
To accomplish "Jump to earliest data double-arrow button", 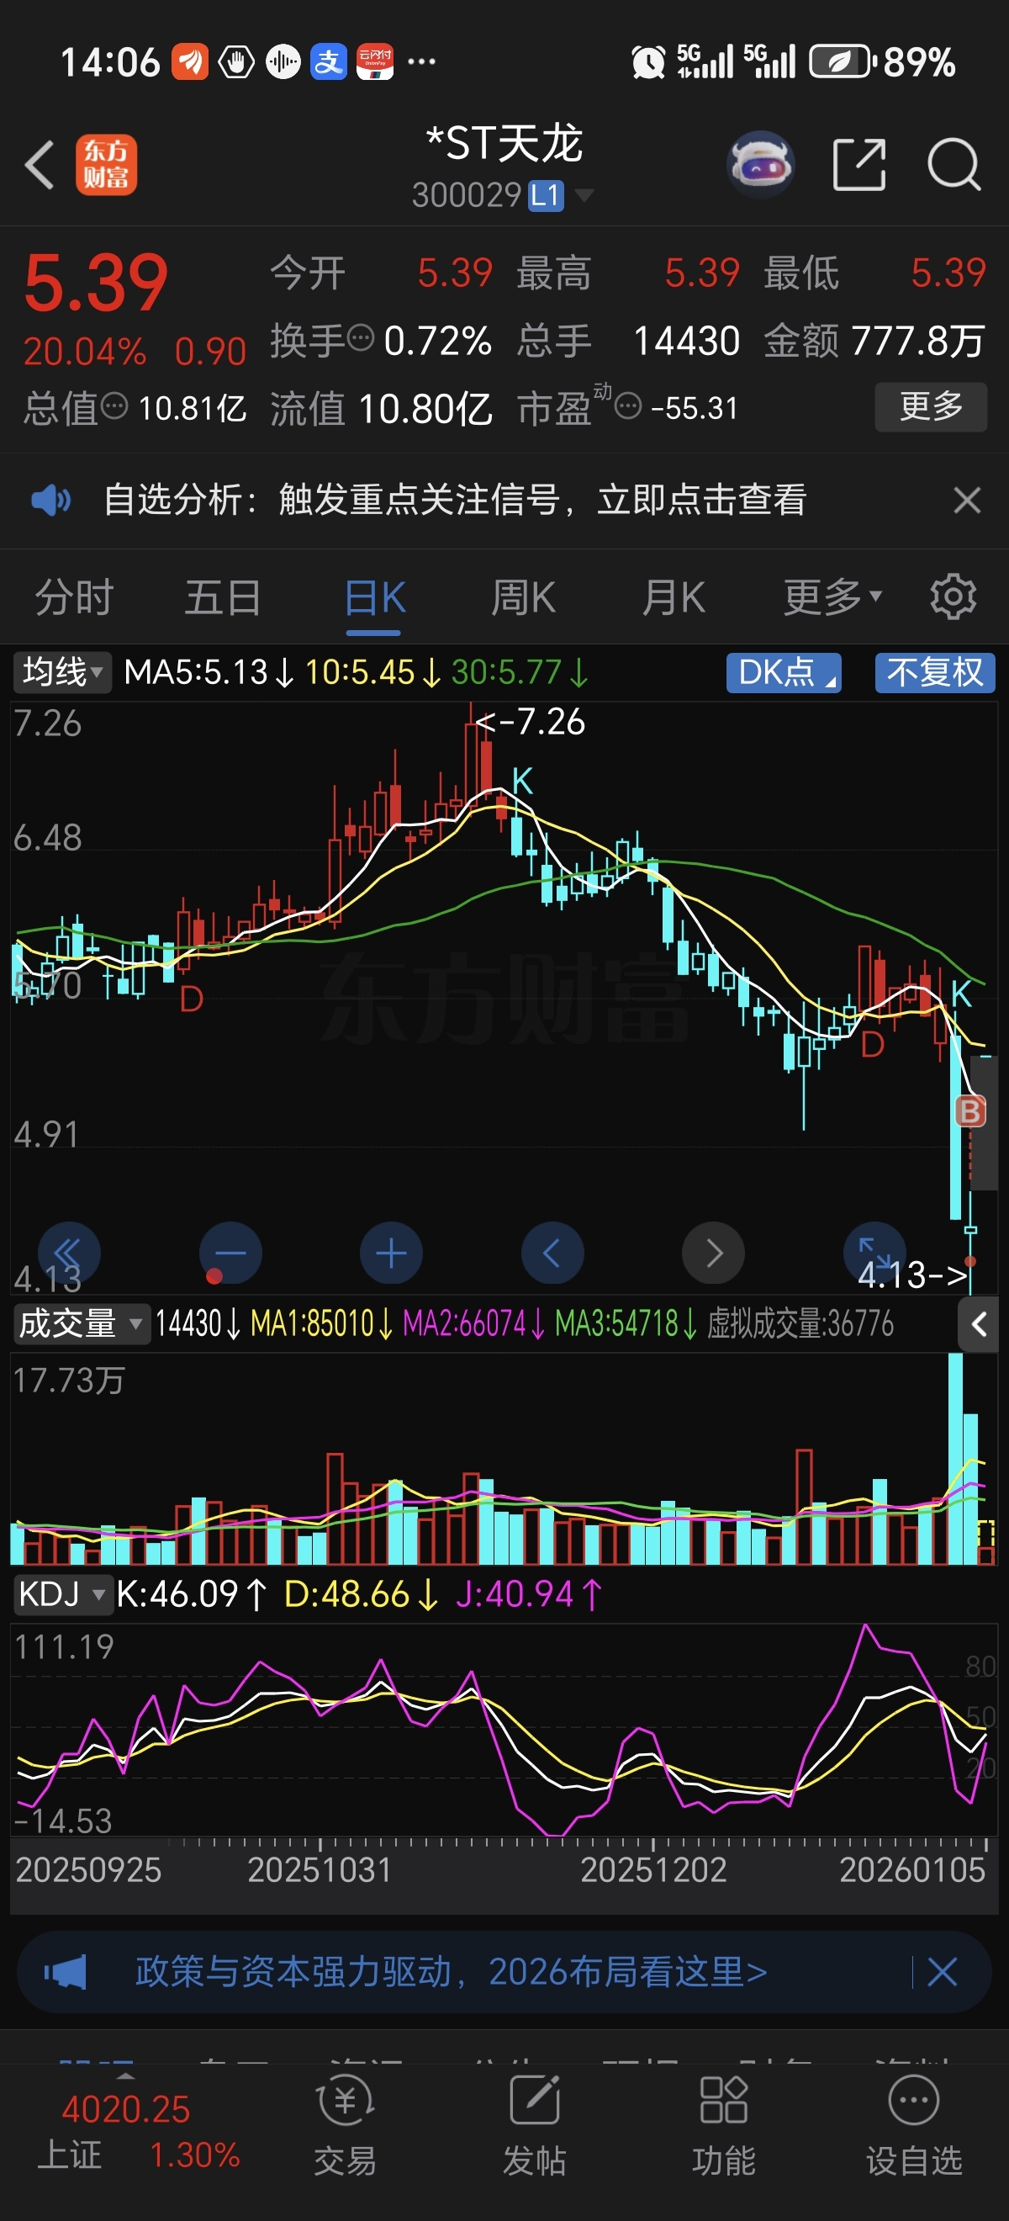I will 69,1253.
